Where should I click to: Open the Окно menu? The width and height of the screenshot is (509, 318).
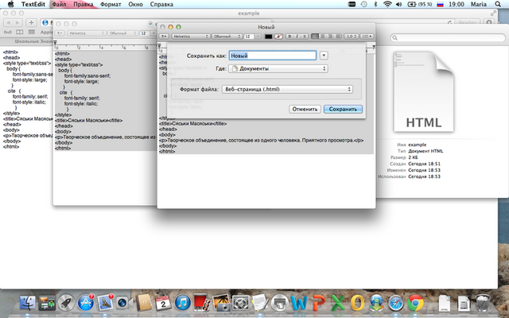[135, 4]
